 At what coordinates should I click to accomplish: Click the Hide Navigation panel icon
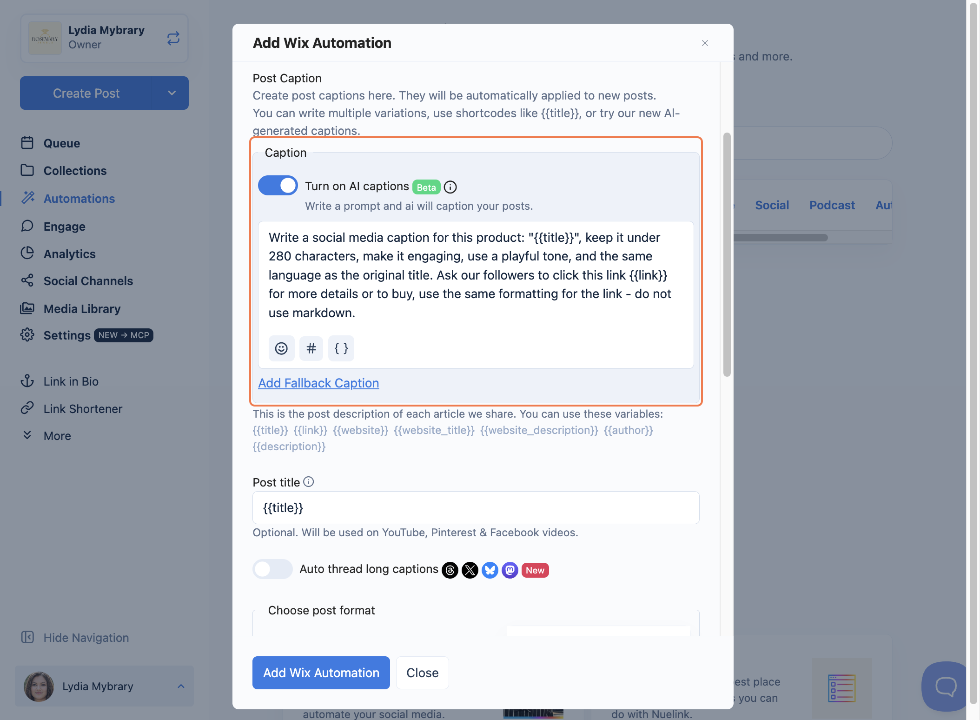pyautogui.click(x=27, y=637)
